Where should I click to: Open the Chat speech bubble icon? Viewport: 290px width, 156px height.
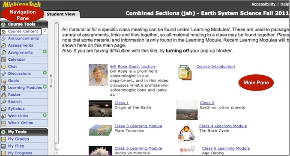coord(3,67)
